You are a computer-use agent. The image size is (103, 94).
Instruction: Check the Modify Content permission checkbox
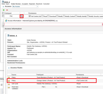[64, 16]
